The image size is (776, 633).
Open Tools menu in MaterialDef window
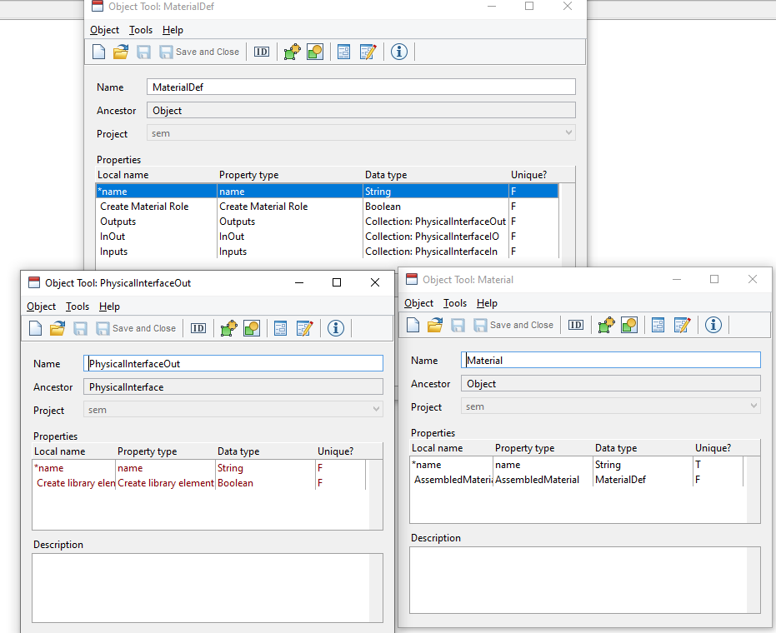(x=141, y=30)
